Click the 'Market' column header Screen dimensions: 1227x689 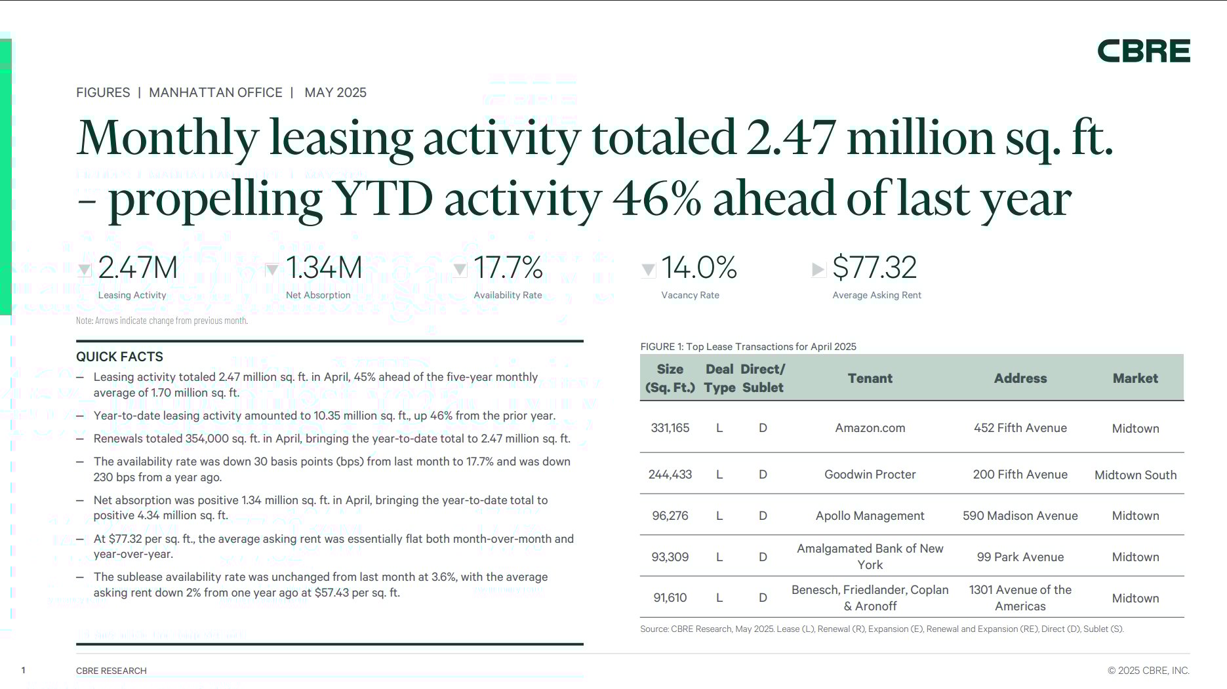pyautogui.click(x=1135, y=378)
